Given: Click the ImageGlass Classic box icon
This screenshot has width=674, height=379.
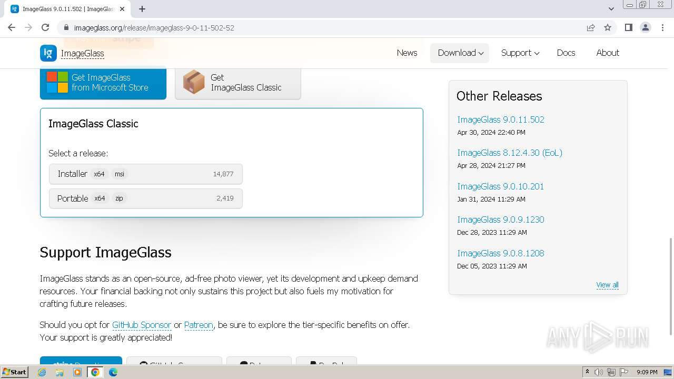Looking at the screenshot, I should [194, 82].
